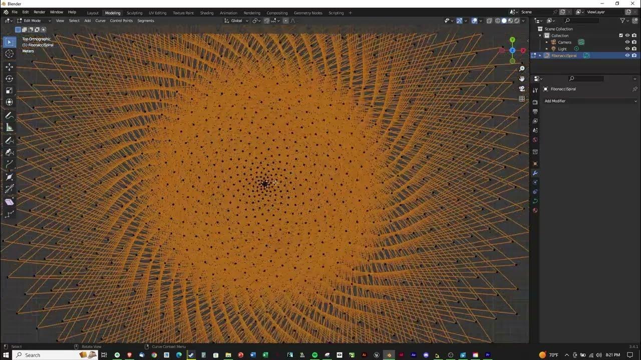This screenshot has height=360, width=641.
Task: Open the pivot point dropdown
Action: pos(256,20)
